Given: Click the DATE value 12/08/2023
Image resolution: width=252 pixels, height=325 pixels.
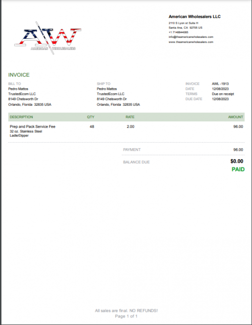Looking at the screenshot, I should [220, 89].
